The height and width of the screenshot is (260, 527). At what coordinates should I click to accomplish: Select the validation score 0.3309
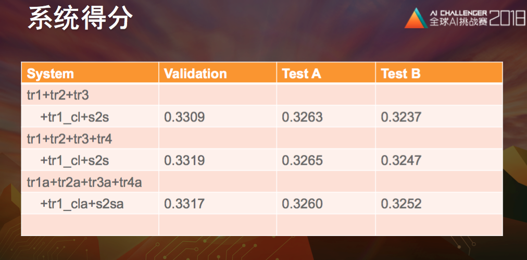coord(184,117)
